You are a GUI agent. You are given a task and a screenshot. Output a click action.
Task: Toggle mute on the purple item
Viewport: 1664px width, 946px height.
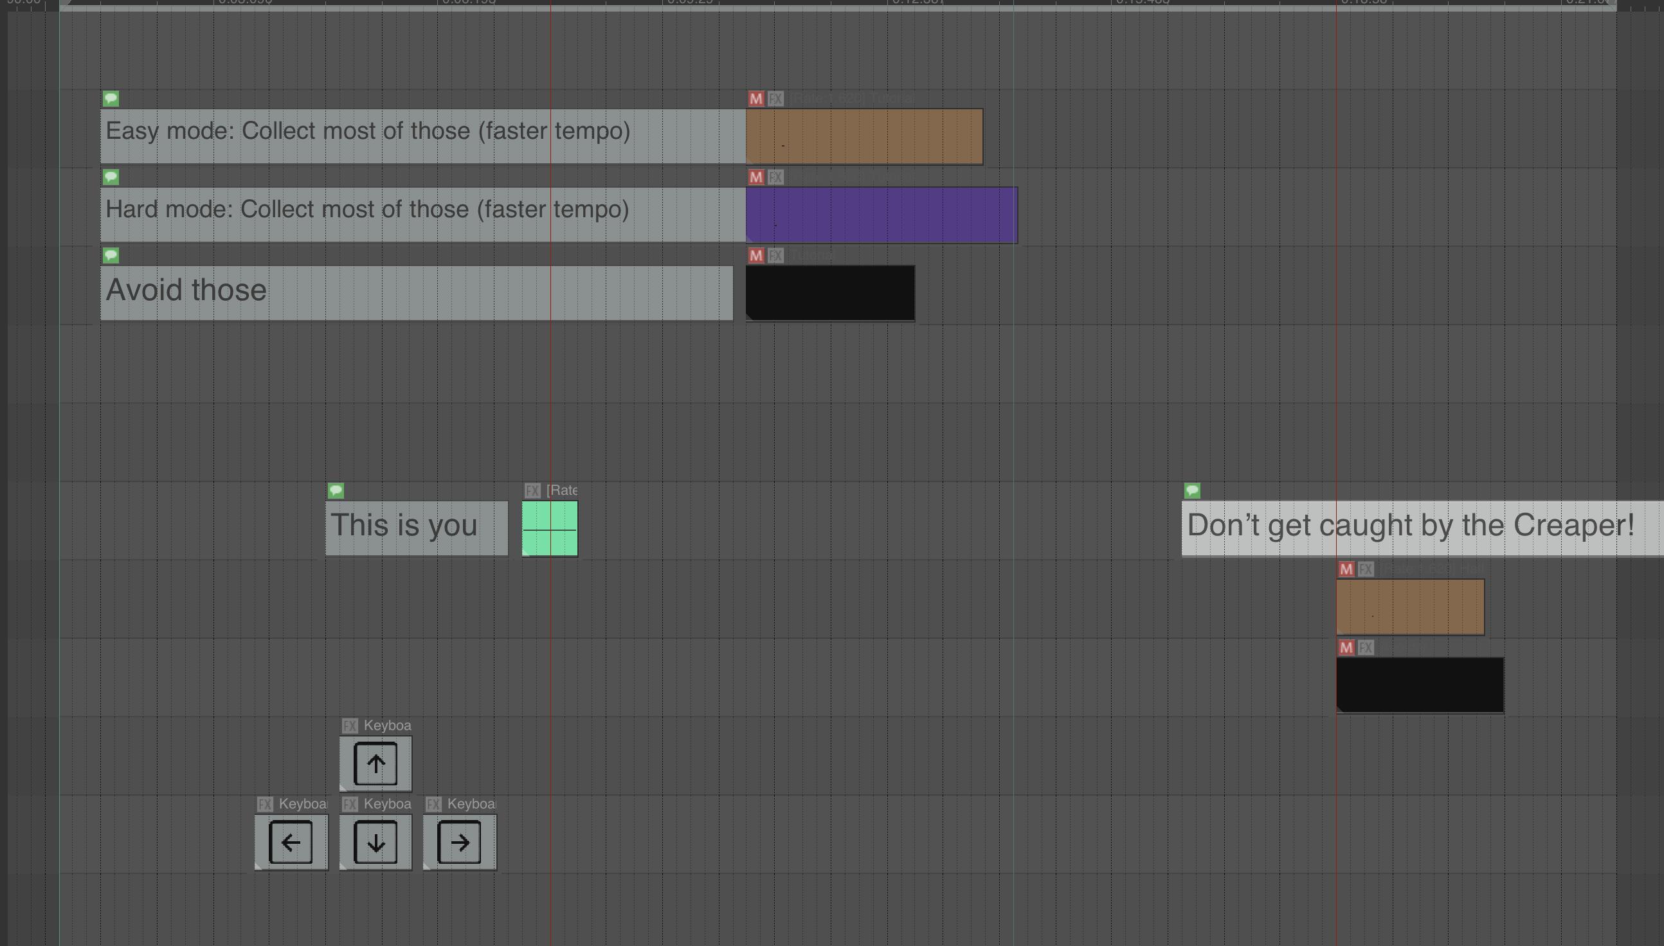point(755,177)
